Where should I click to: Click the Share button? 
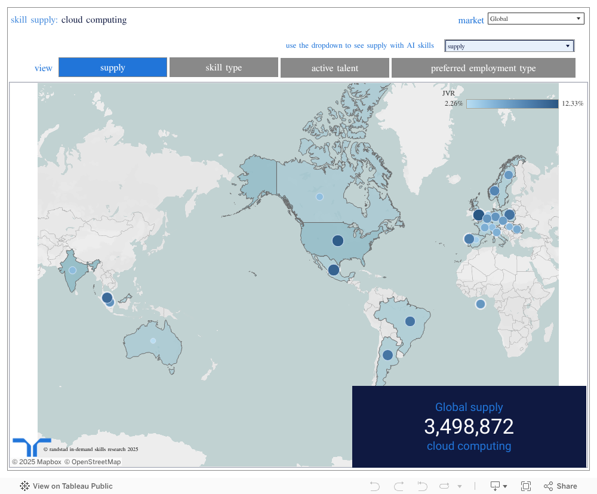pyautogui.click(x=560, y=486)
